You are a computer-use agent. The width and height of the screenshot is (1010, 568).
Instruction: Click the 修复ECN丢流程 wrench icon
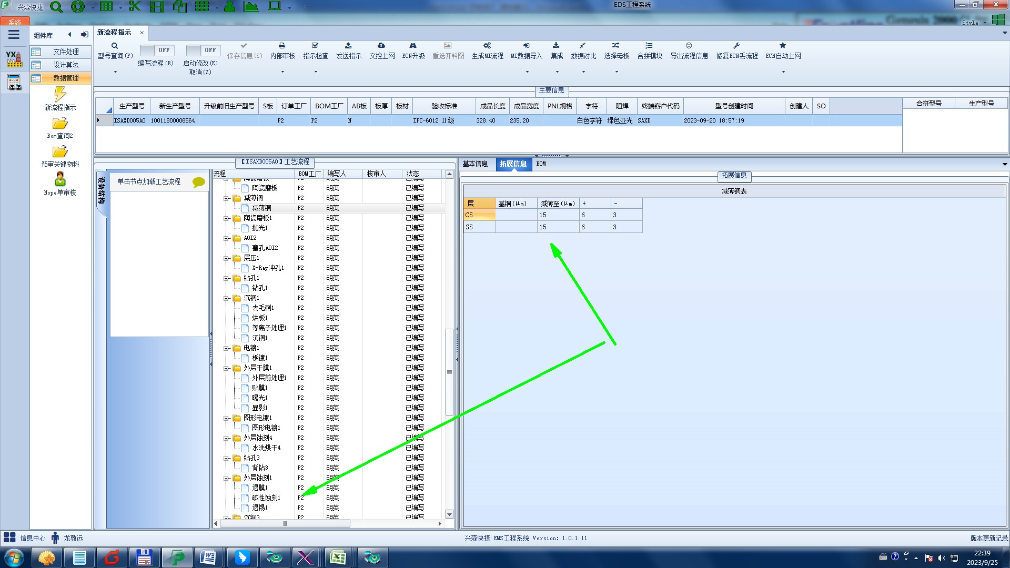tap(736, 46)
